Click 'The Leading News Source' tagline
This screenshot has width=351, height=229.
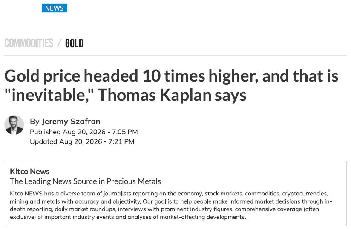pyautogui.click(x=85, y=181)
